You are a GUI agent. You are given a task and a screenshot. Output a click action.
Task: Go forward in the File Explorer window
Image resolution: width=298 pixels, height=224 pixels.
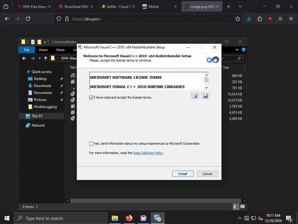pos(33,58)
